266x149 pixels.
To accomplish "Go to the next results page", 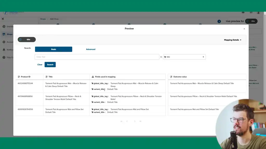I will pyautogui.click(x=135, y=121).
